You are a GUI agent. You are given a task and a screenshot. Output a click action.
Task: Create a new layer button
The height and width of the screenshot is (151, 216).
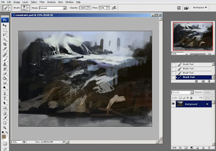[203, 148]
